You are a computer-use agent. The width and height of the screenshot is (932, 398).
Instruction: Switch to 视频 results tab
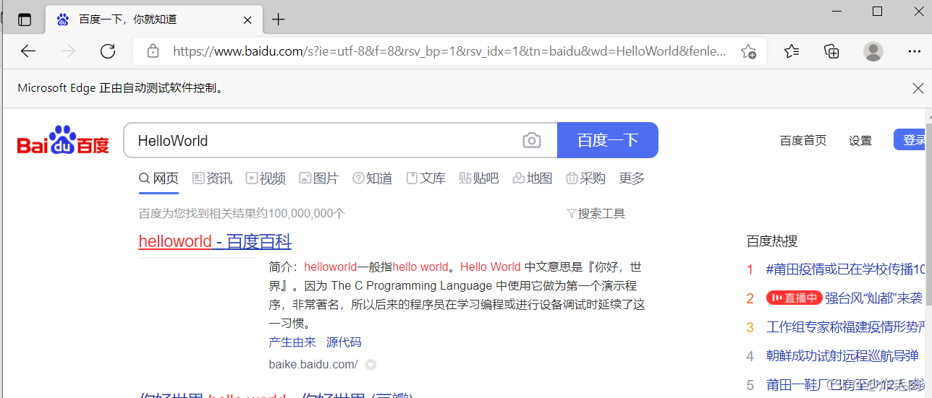click(x=266, y=178)
